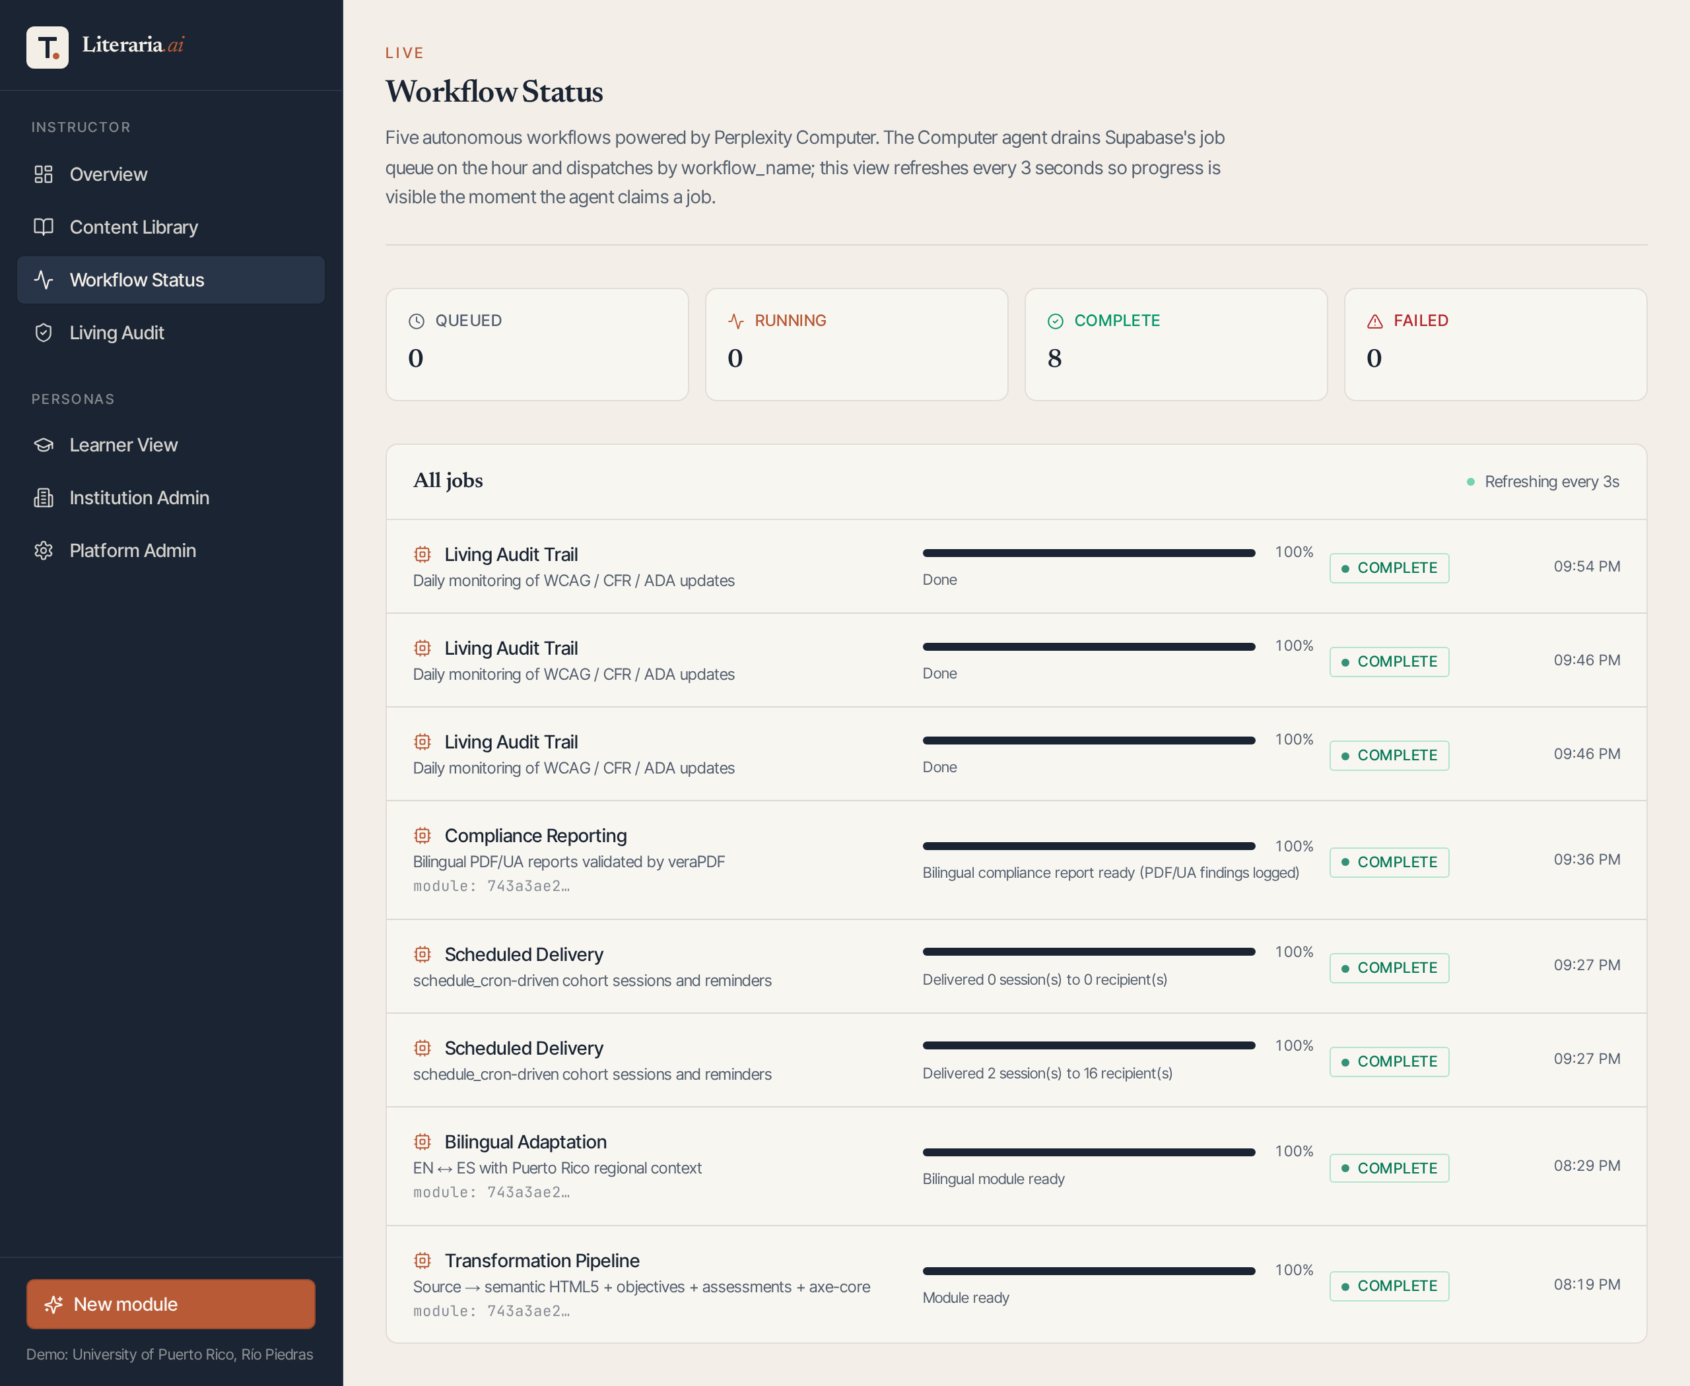Click progress bar of Transformation Pipeline job
1690x1386 pixels.
point(1089,1270)
